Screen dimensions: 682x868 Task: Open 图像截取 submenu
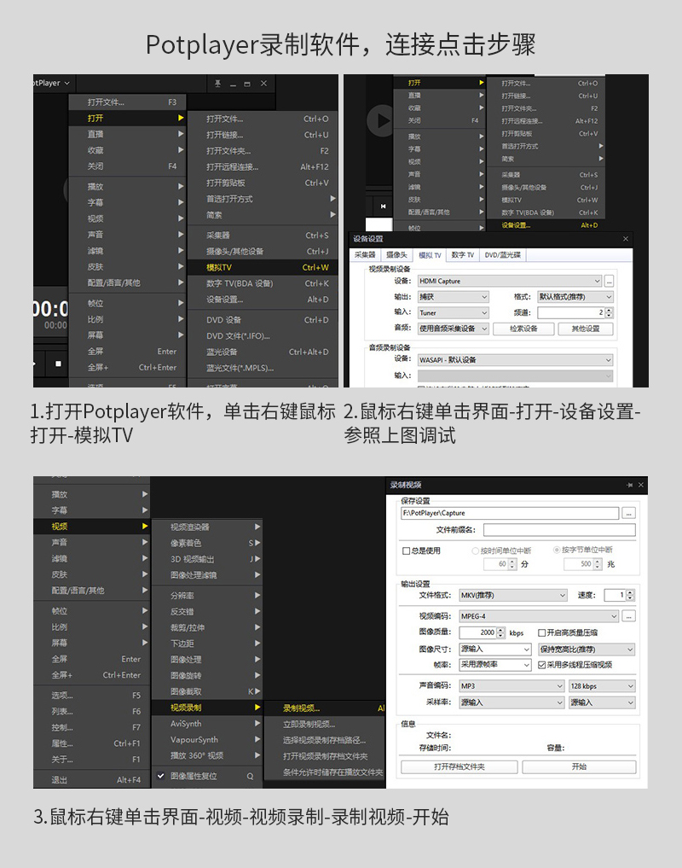pyautogui.click(x=207, y=691)
